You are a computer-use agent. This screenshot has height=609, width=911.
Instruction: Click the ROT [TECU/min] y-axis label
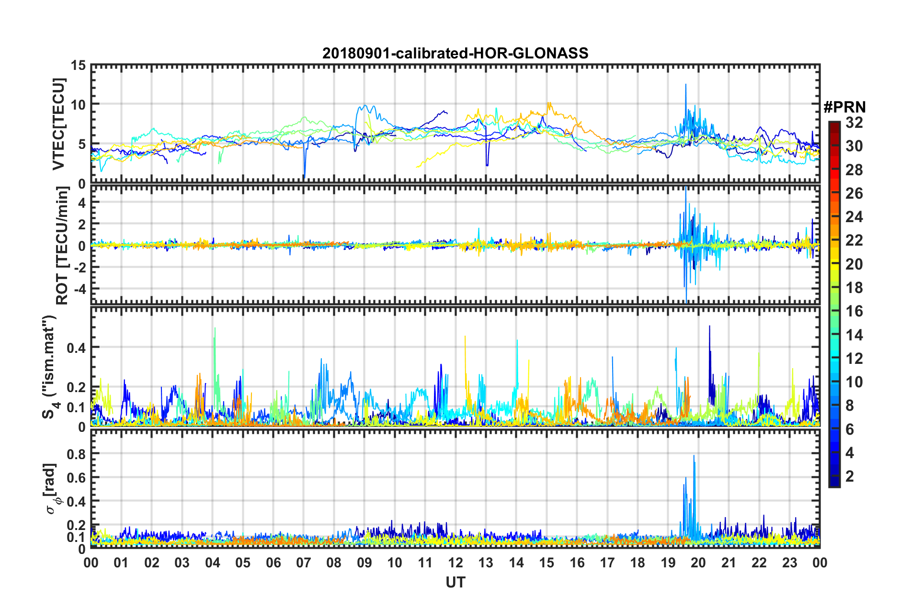click(62, 246)
